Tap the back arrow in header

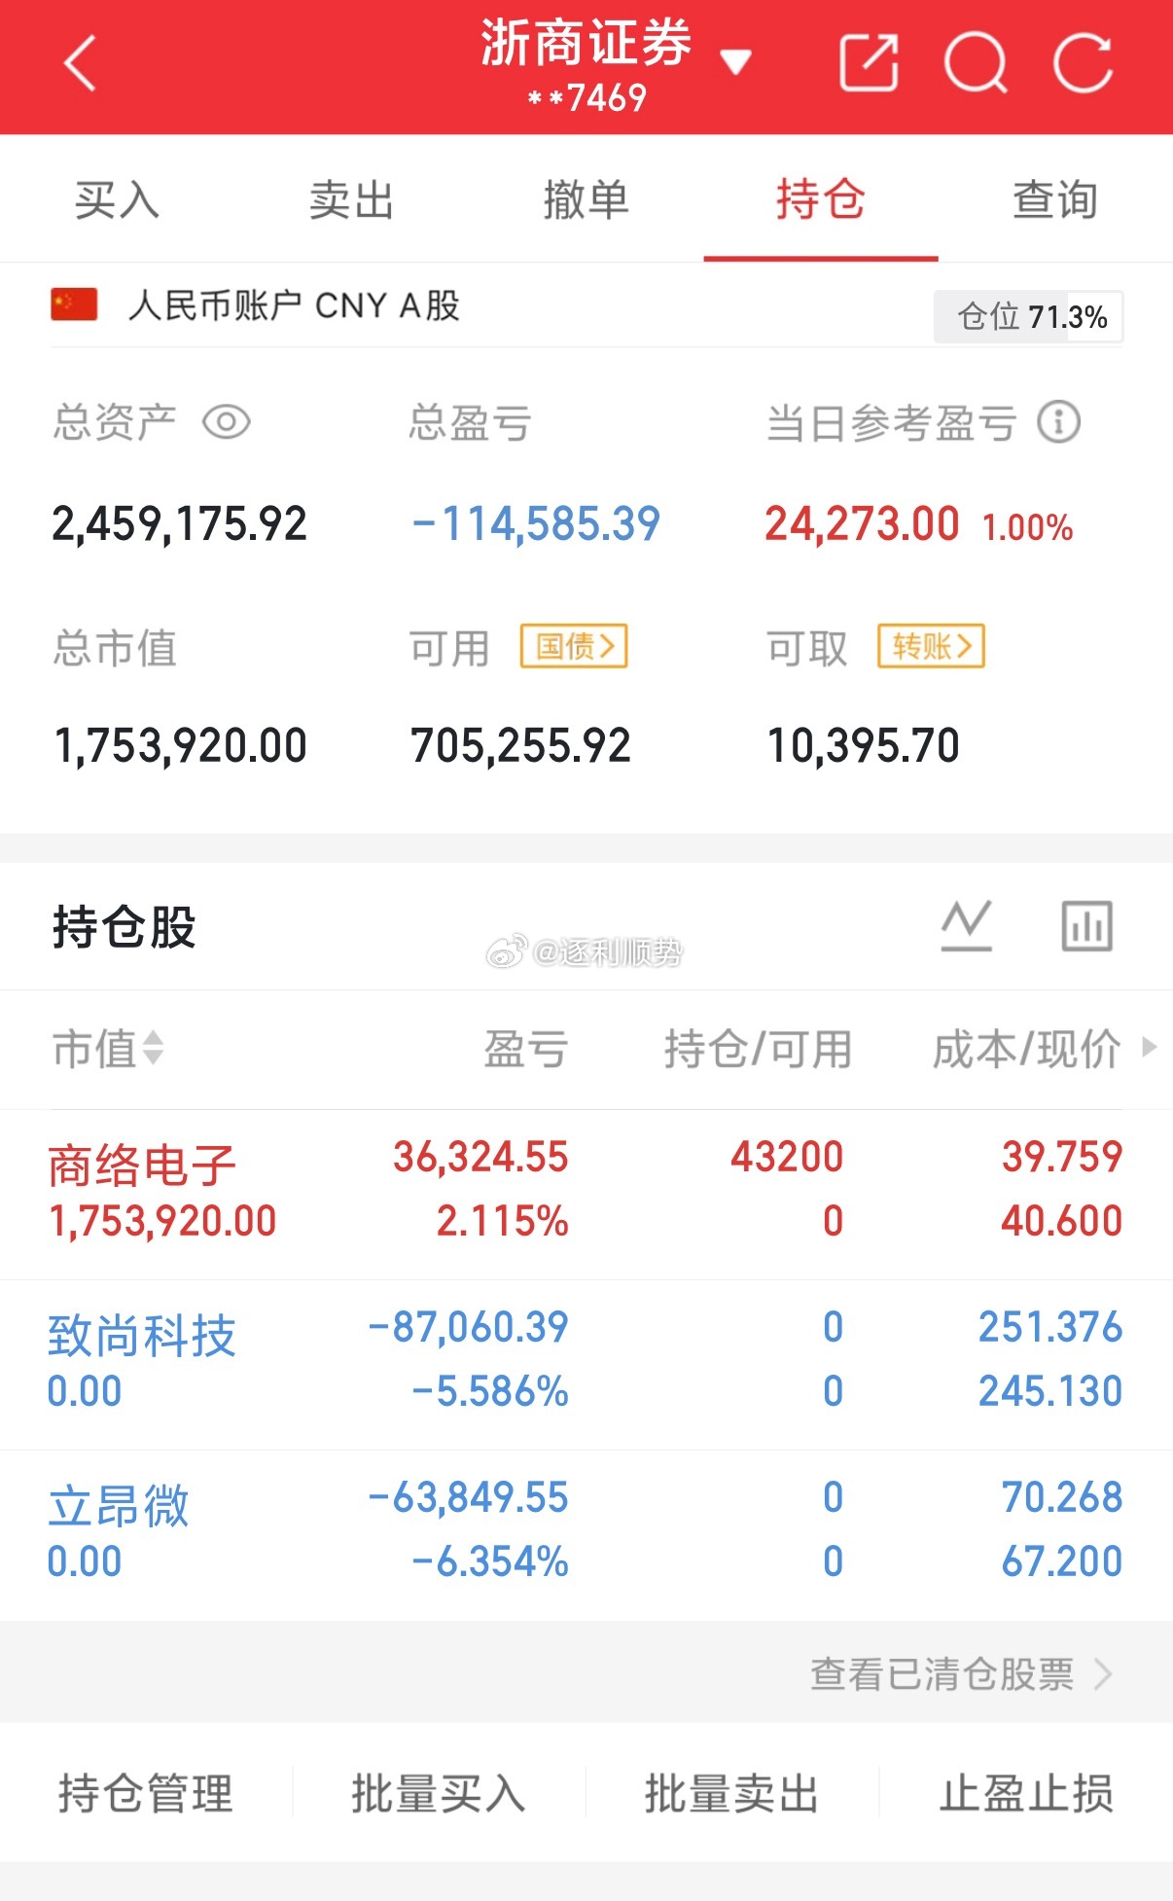pyautogui.click(x=81, y=63)
